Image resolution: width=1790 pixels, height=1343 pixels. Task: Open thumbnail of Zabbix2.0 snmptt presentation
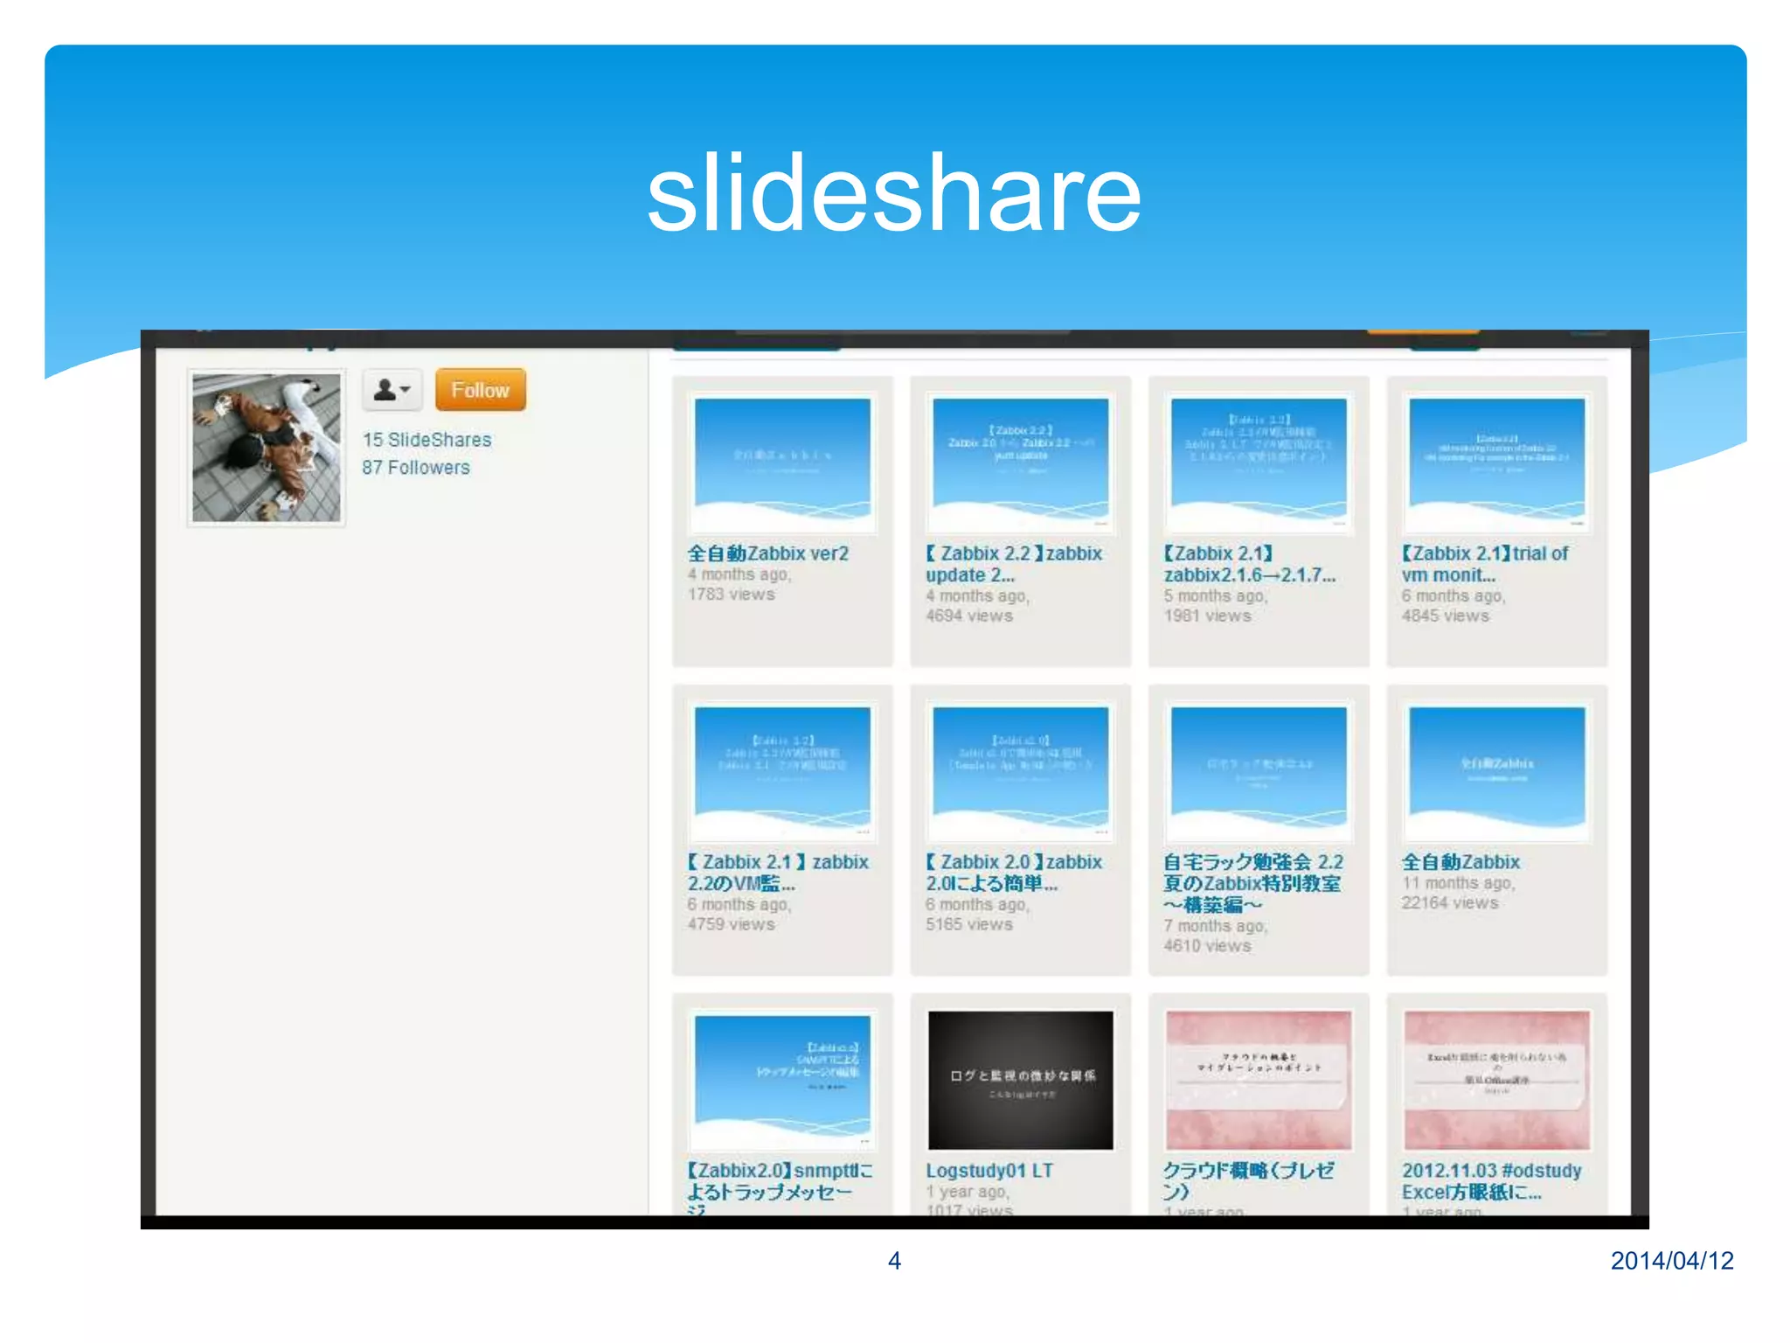tap(782, 1081)
